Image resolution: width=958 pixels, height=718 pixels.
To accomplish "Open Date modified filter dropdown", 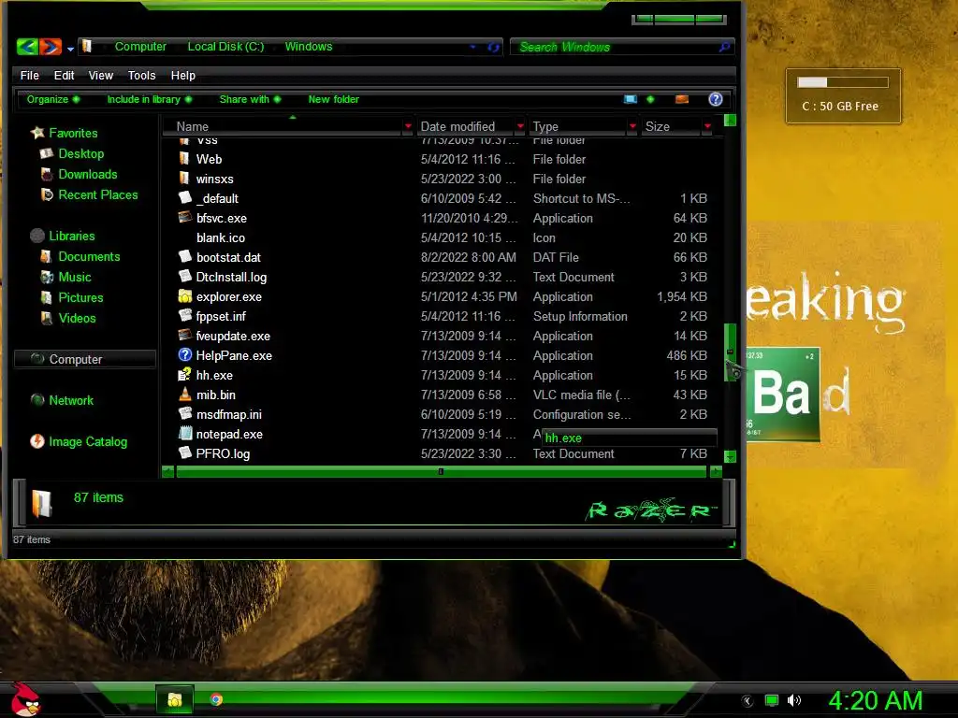I will pyautogui.click(x=520, y=126).
